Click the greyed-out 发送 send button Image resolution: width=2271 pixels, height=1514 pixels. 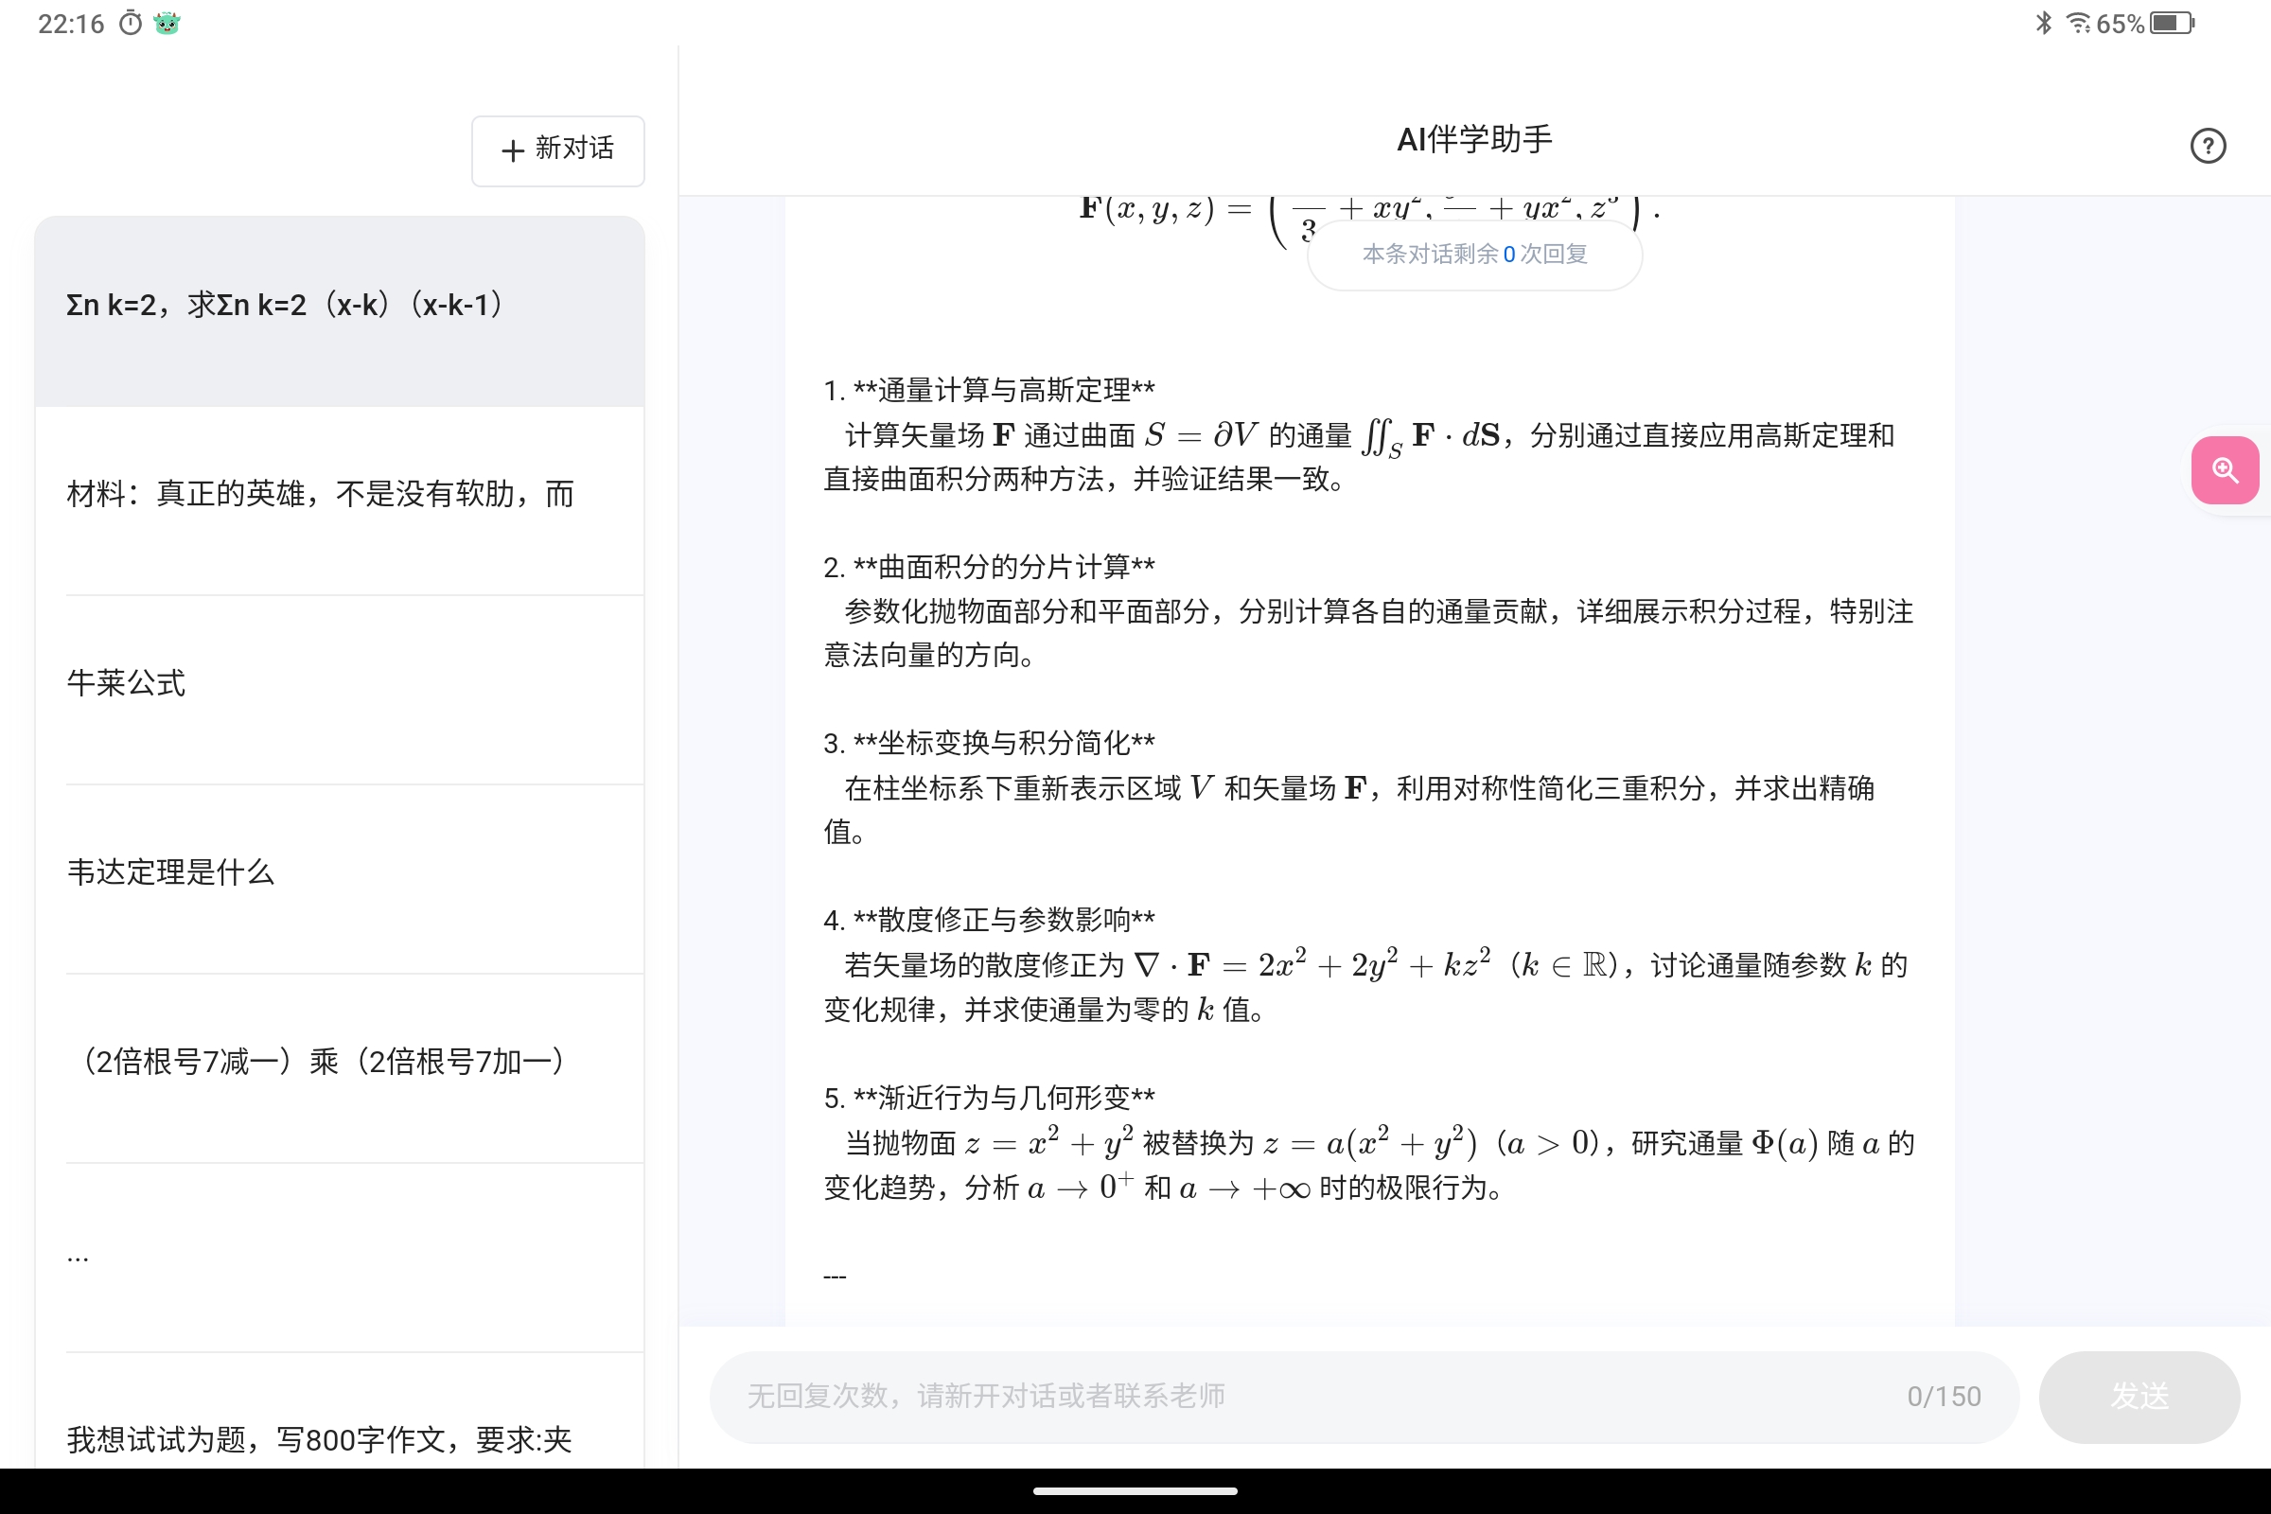pos(2139,1397)
